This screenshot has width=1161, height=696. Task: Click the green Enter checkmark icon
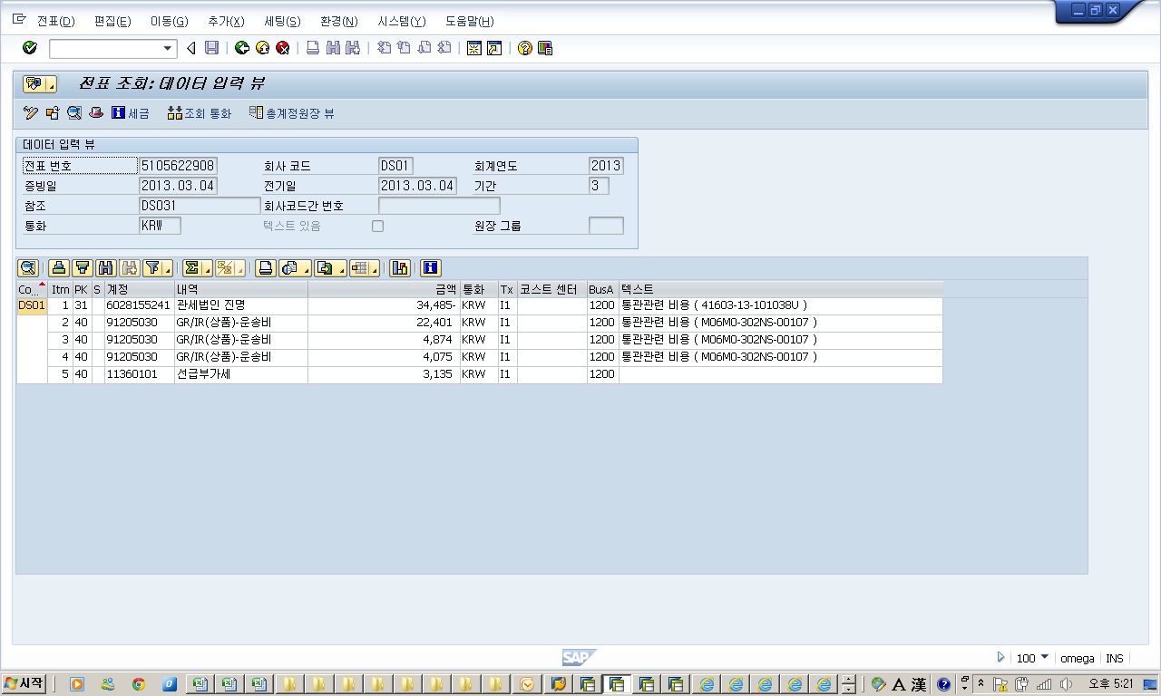click(29, 48)
